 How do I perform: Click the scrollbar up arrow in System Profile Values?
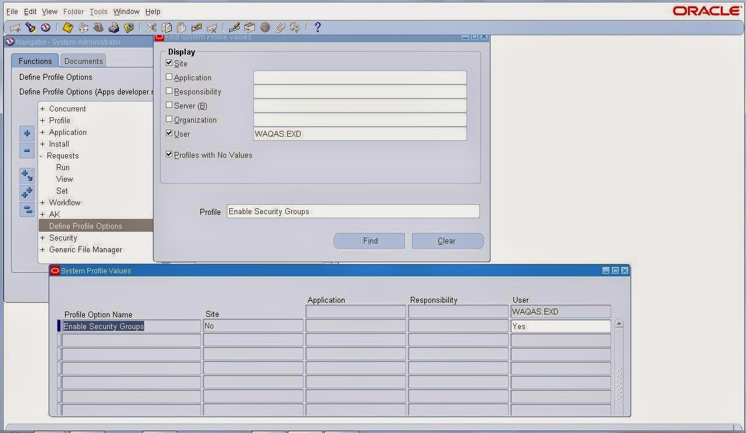point(619,322)
